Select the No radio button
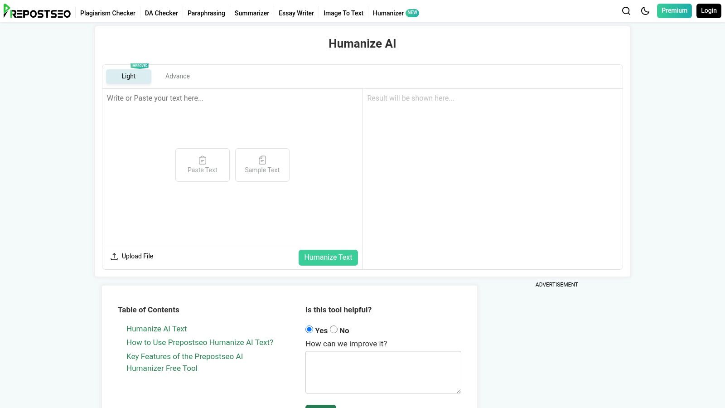Screen dimensions: 725x408 (x=334, y=330)
